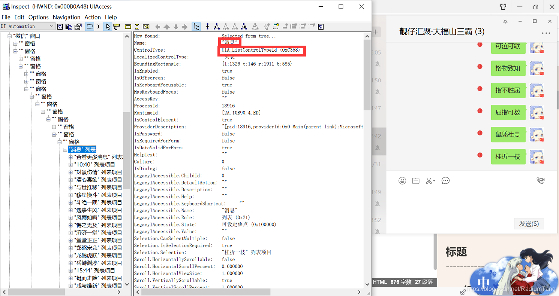Open the Action menu
This screenshot has height=296, width=559.
point(93,17)
